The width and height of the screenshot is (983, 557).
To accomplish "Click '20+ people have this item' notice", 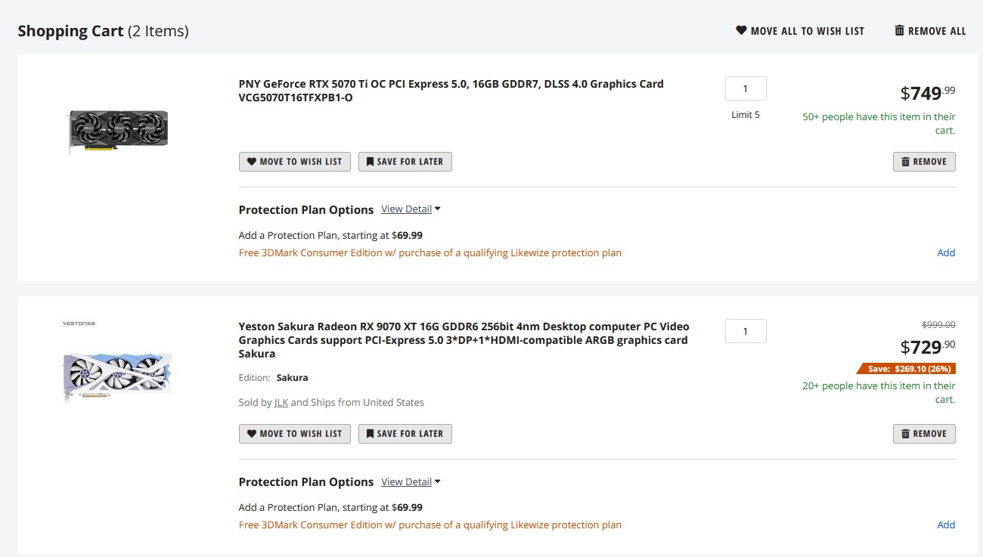I will click(879, 392).
